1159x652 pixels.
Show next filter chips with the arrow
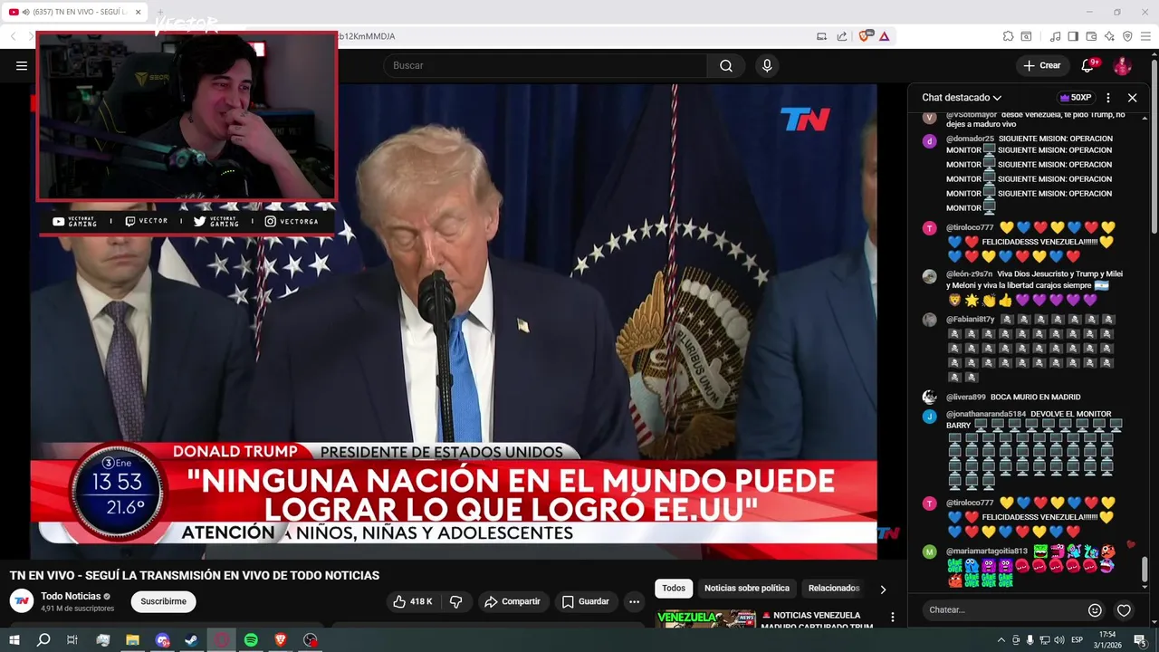[x=883, y=590]
